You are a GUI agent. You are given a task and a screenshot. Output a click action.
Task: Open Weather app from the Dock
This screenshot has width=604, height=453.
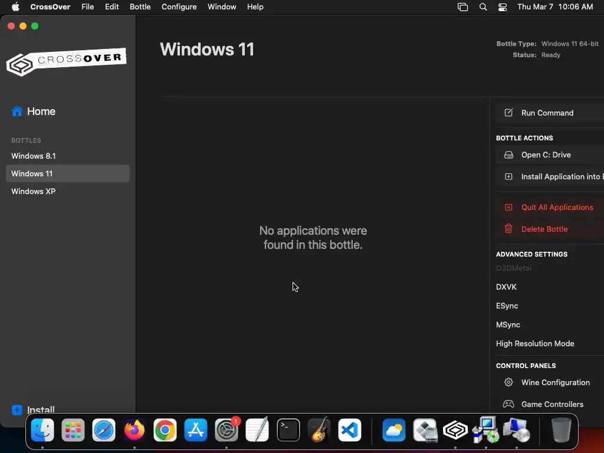coord(394,430)
